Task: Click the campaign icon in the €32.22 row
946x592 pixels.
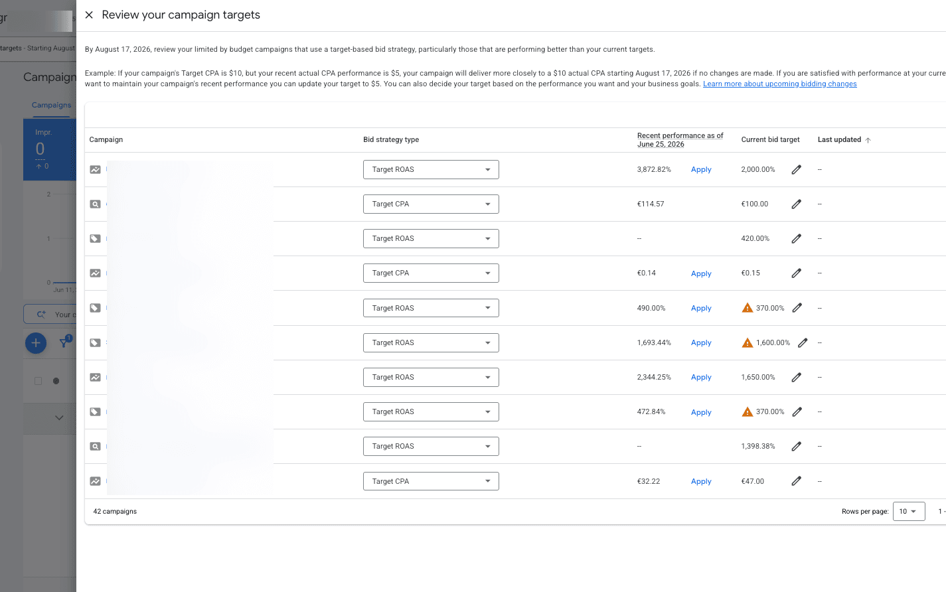Action: click(96, 481)
